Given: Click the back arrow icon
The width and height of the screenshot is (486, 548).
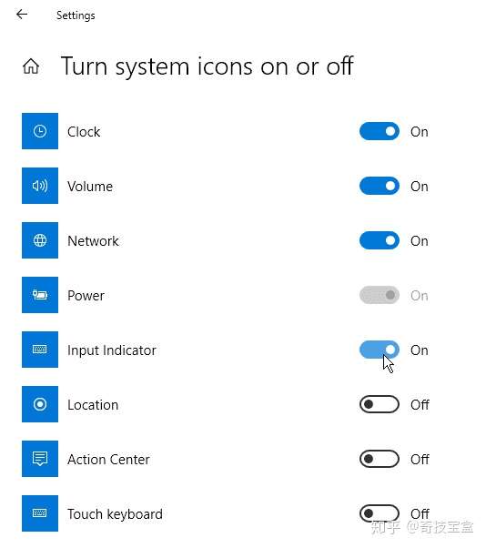Looking at the screenshot, I should [x=22, y=15].
